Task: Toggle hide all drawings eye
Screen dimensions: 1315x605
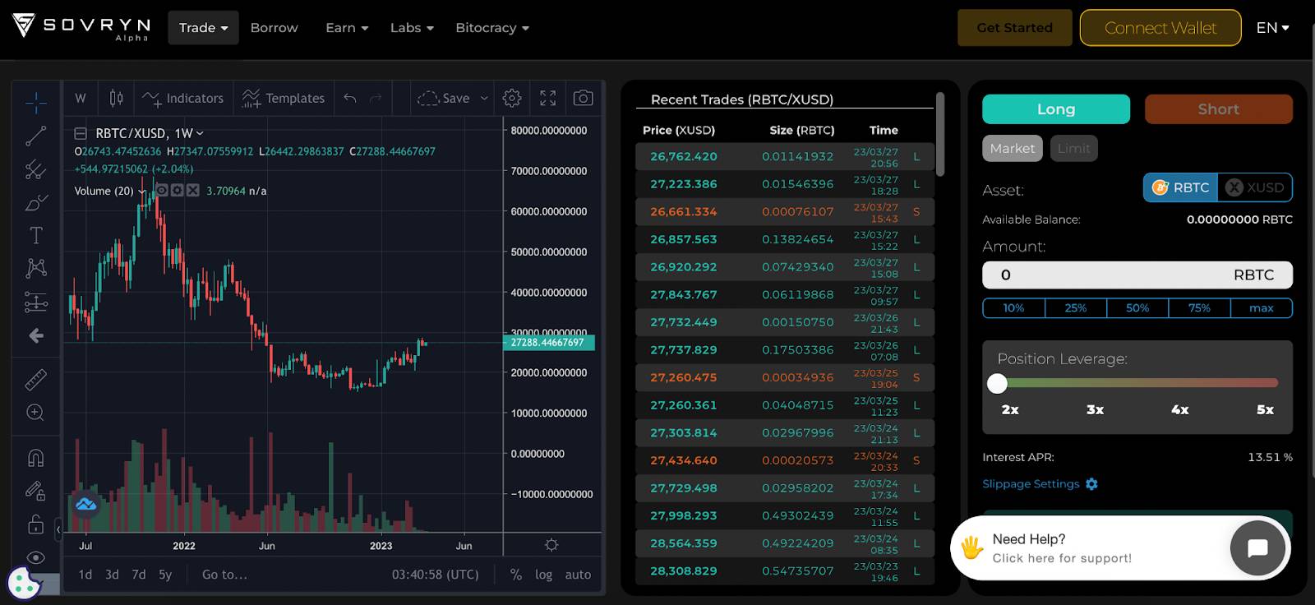Action: (x=35, y=557)
